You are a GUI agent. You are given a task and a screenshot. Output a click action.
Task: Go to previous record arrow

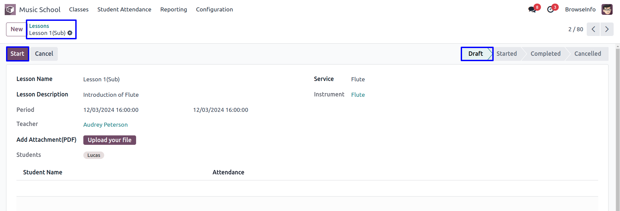click(593, 29)
